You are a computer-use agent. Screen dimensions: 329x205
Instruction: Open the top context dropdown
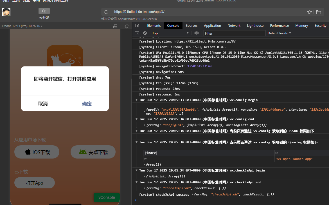(170, 33)
